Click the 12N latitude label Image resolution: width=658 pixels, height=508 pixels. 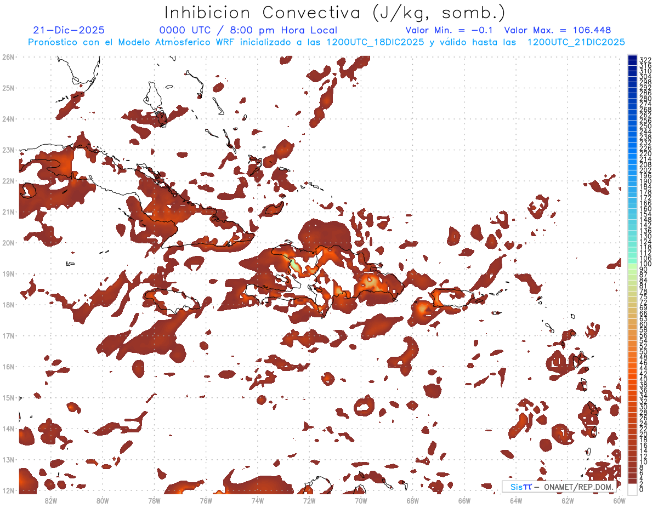(8, 490)
